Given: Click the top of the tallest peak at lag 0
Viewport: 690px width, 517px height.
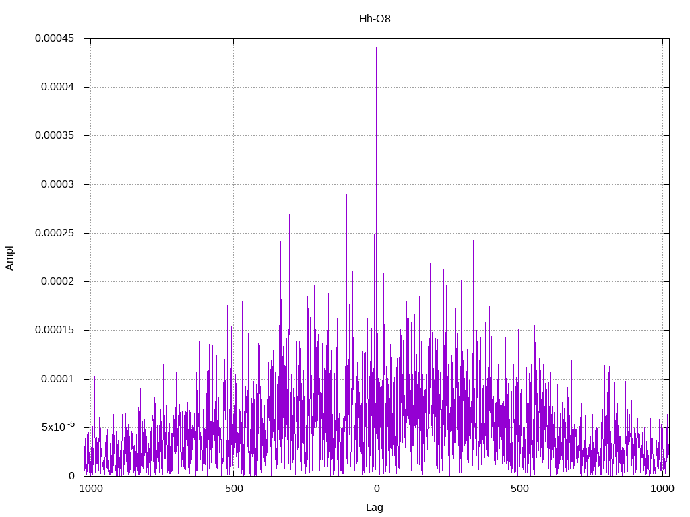Looking at the screenshot, I should (376, 48).
